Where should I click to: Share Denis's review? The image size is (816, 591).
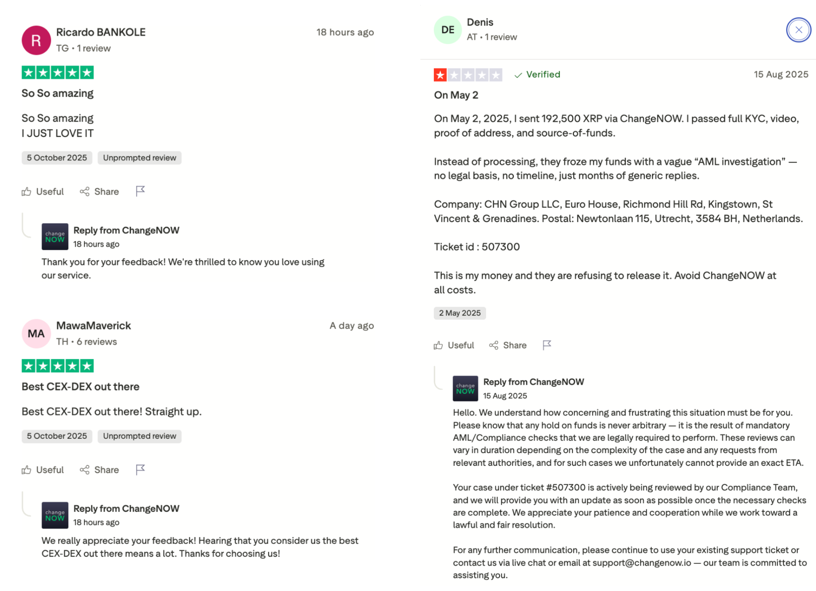508,346
